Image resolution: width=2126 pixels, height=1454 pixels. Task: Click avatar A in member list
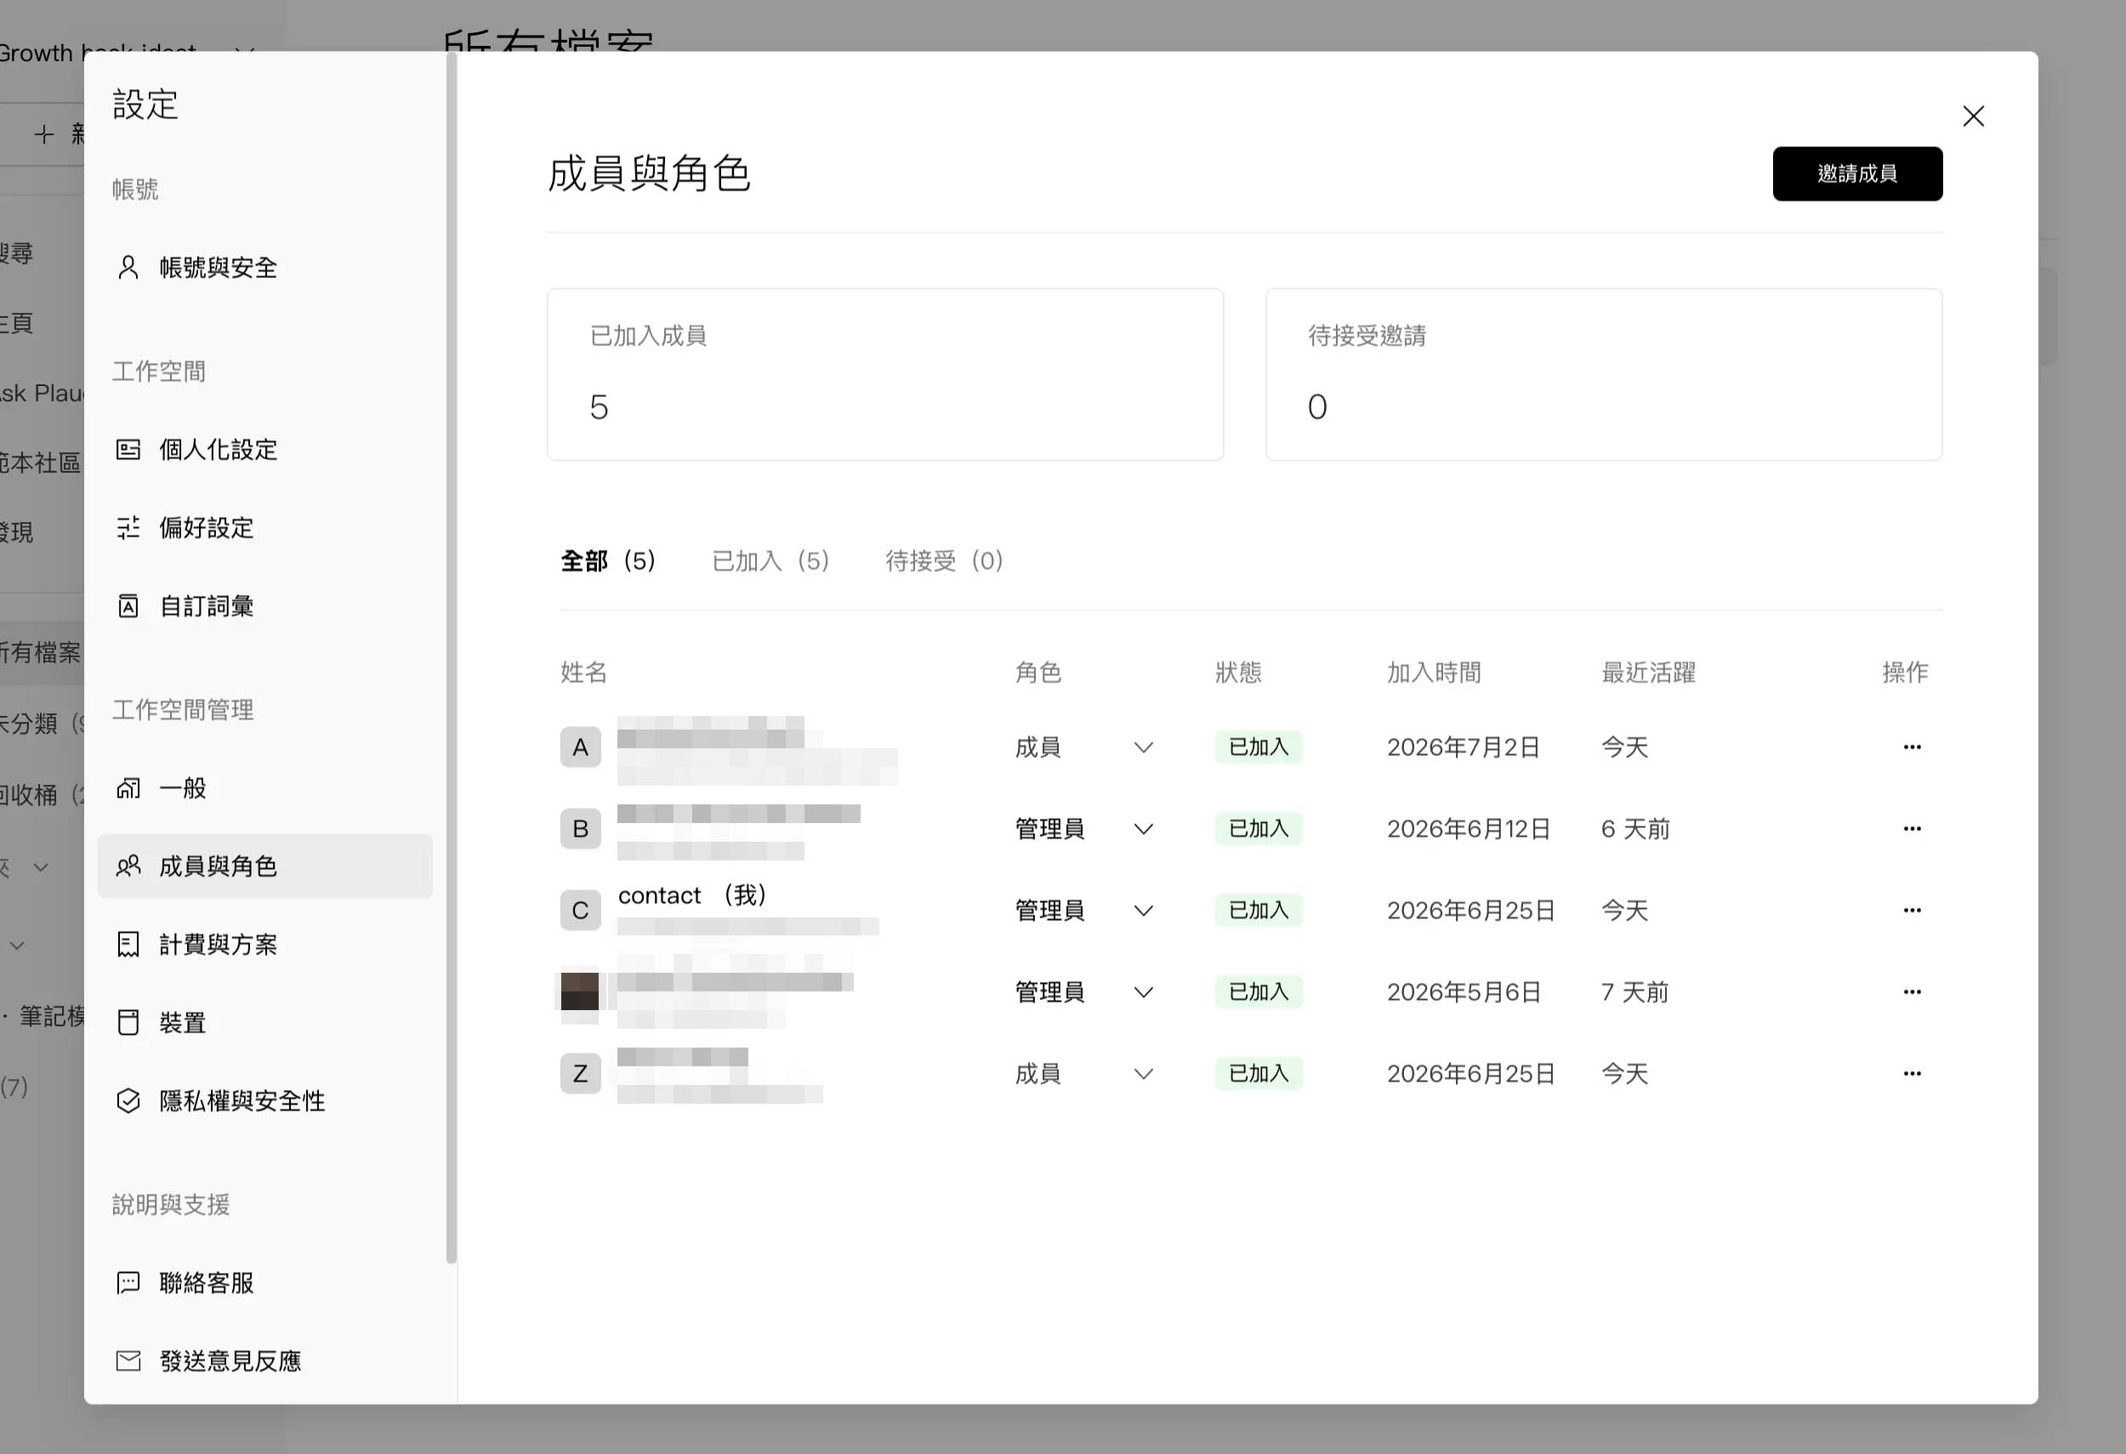(580, 747)
